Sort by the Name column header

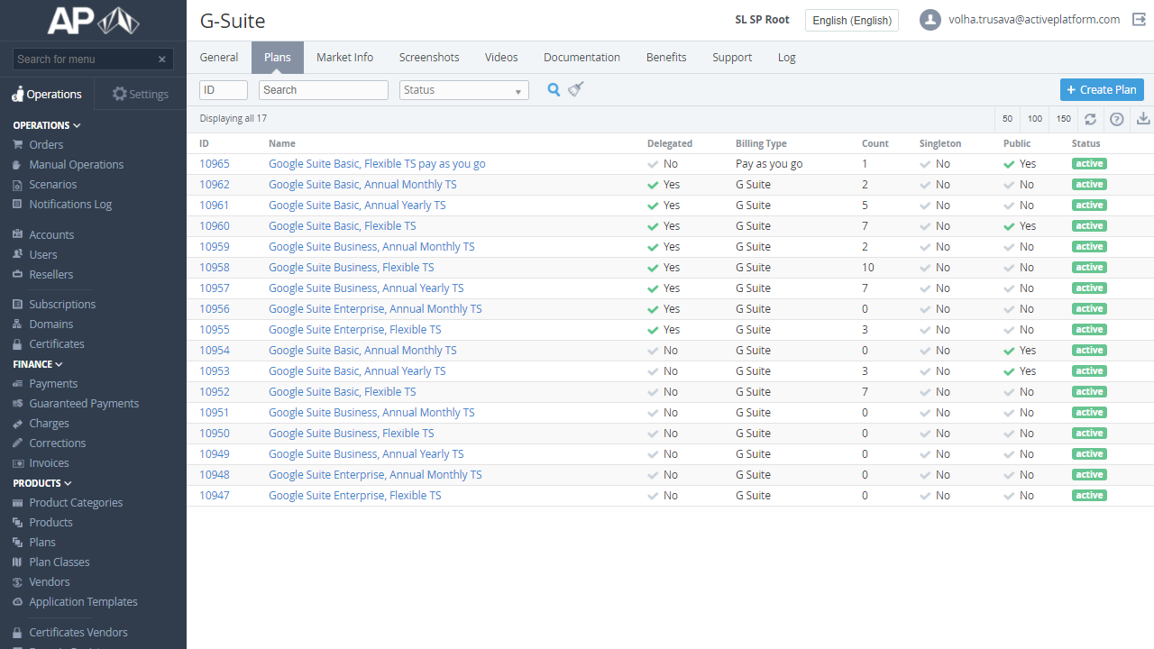[282, 143]
